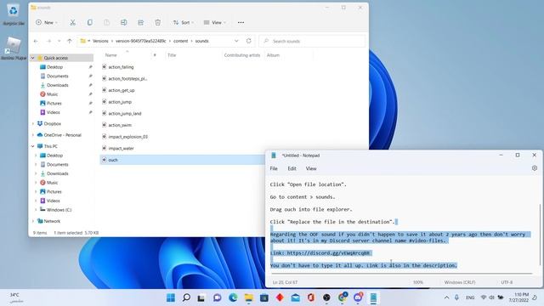544x306 pixels.
Task: Open the Office app from the taskbar
Action: pos(311,297)
